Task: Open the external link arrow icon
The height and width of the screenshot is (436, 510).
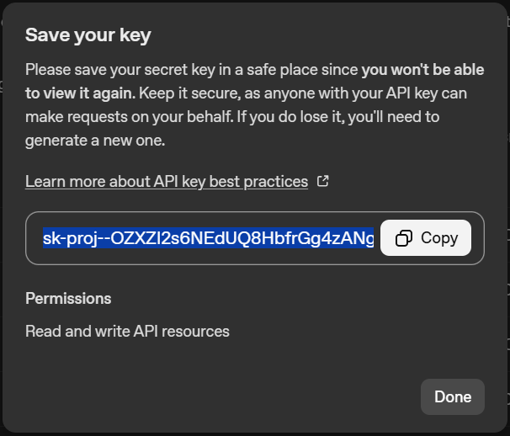Action: (322, 181)
